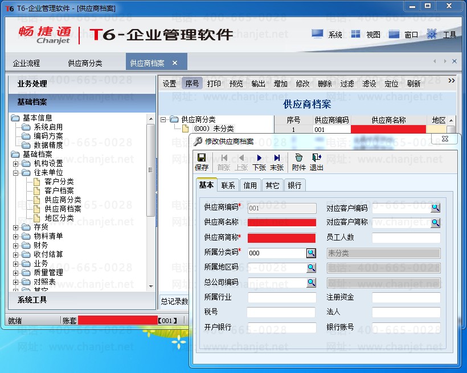Click lookup magnifier for 所属地区码
The height and width of the screenshot is (373, 467).
(311, 268)
